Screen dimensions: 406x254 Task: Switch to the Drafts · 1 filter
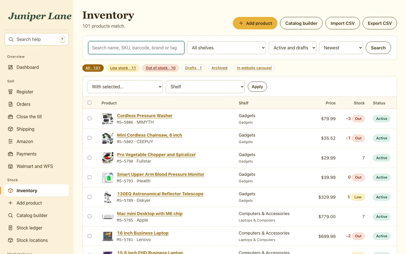(x=193, y=68)
